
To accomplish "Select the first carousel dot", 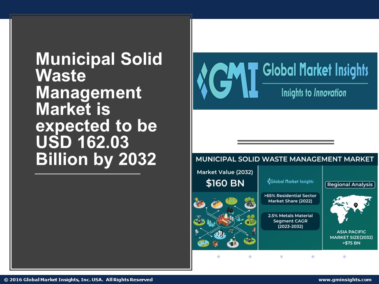I will pos(219,256).
